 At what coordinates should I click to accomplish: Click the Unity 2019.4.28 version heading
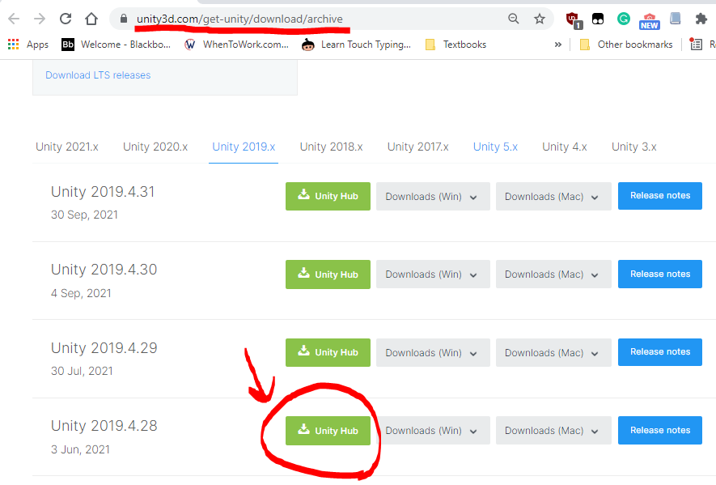point(104,426)
